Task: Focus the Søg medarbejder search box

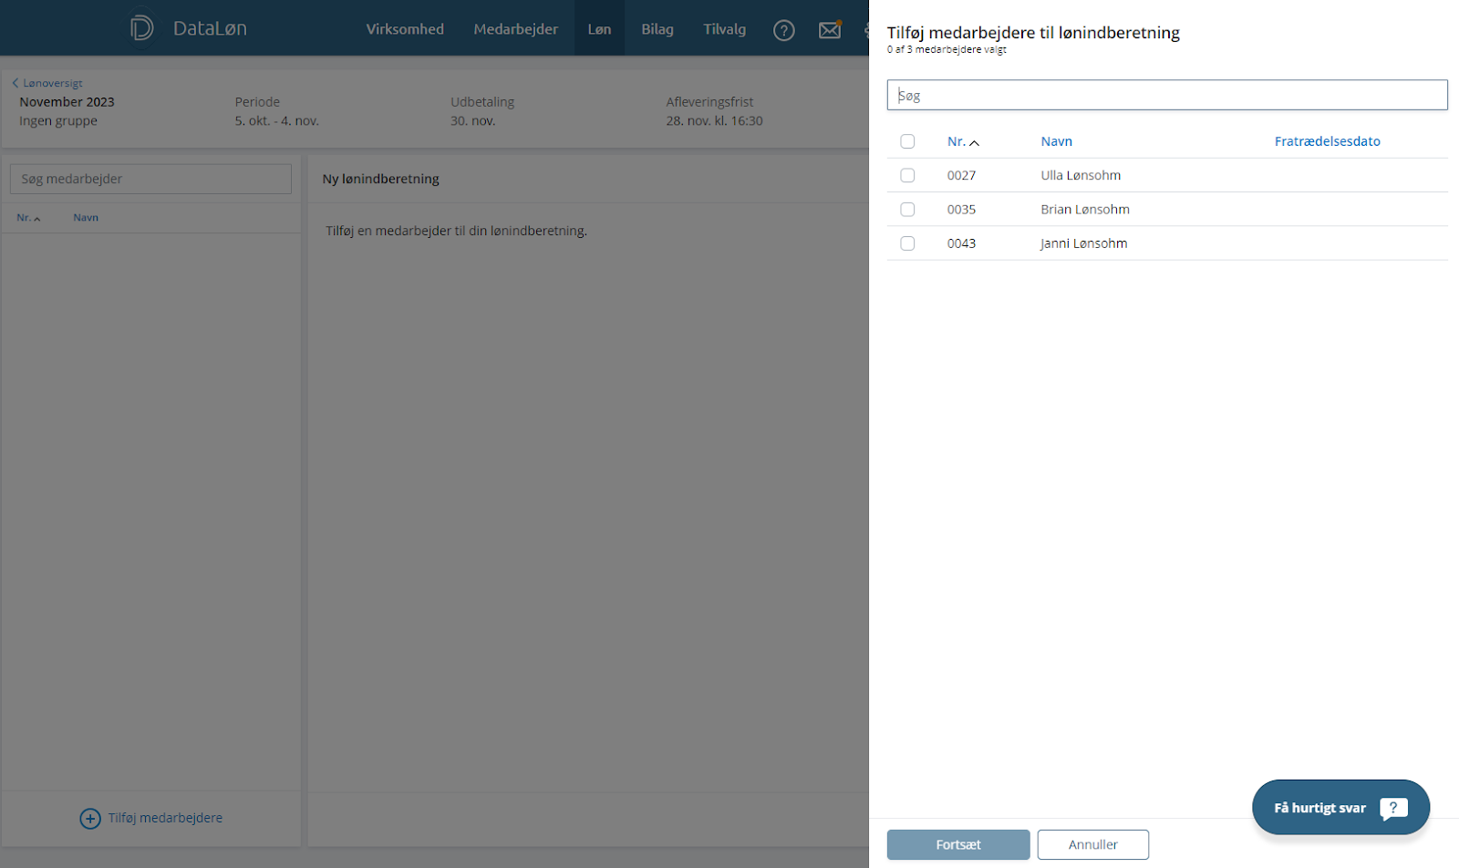Action: 150,179
